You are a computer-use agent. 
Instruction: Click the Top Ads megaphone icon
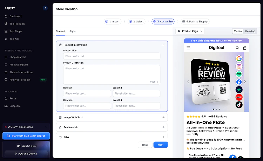(6, 39)
